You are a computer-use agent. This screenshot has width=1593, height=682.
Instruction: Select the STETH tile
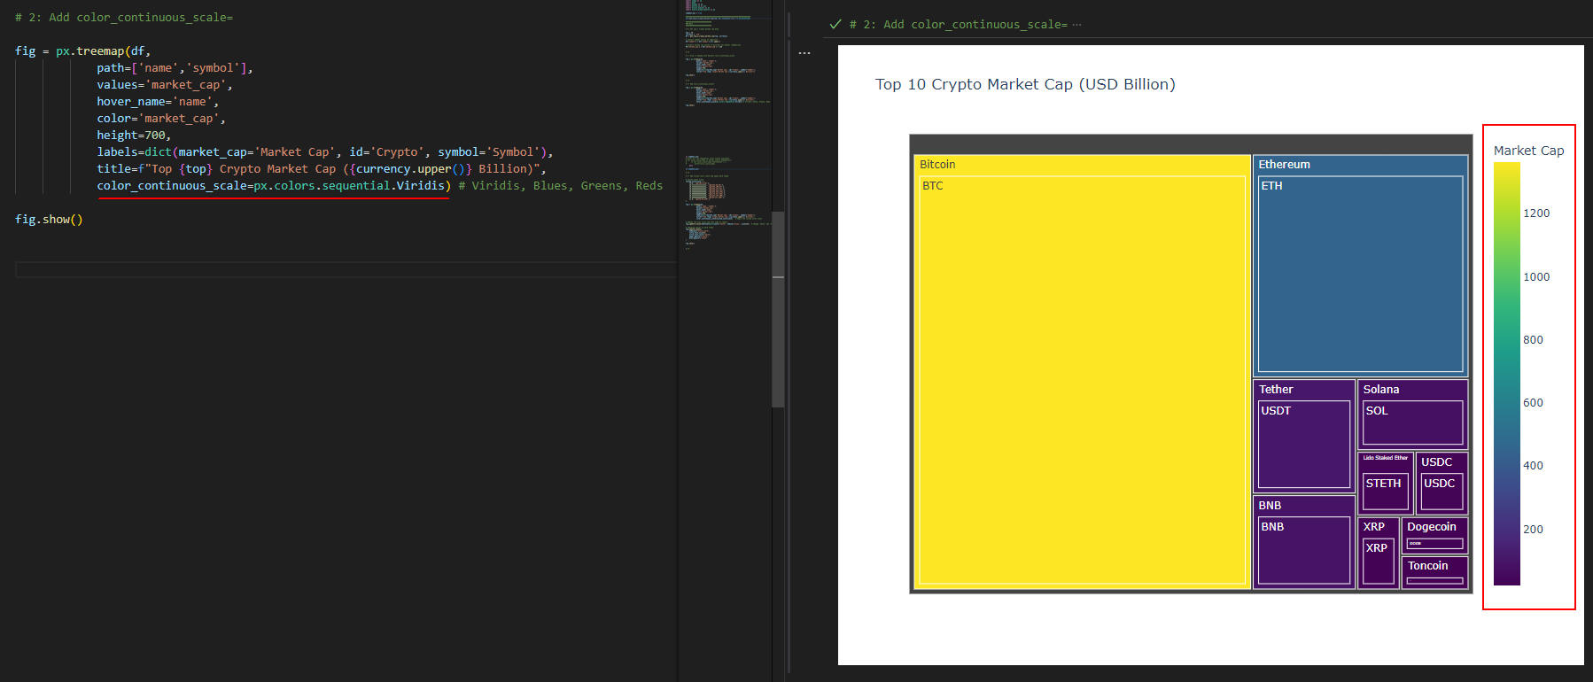1385,492
